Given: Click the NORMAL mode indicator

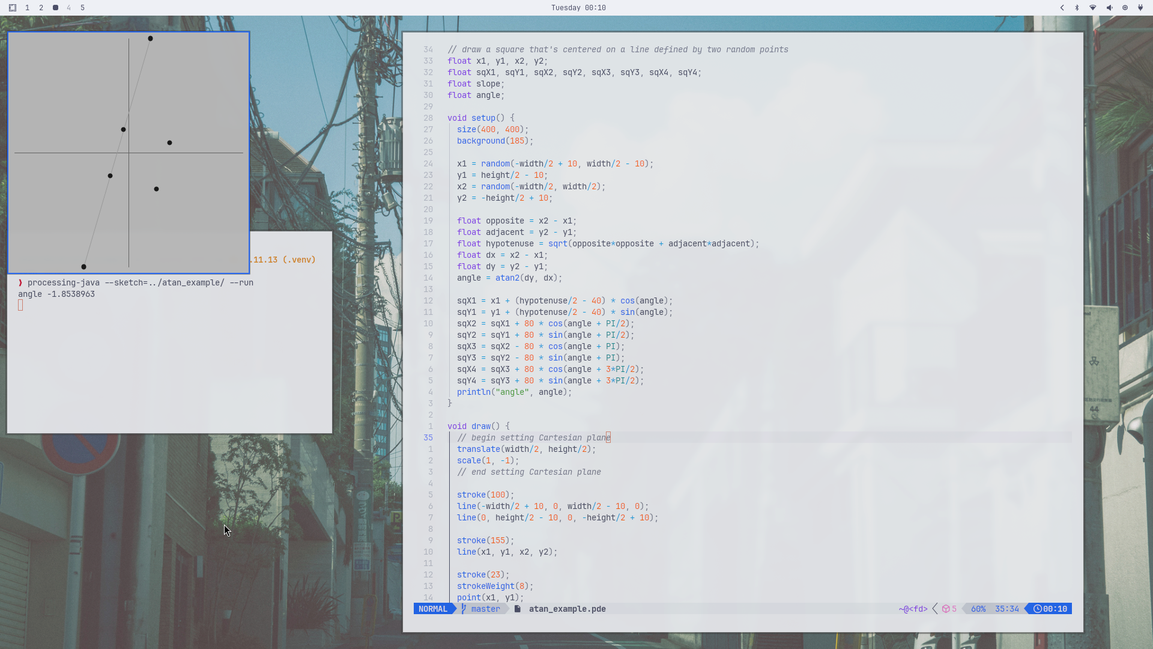Looking at the screenshot, I should click(432, 609).
